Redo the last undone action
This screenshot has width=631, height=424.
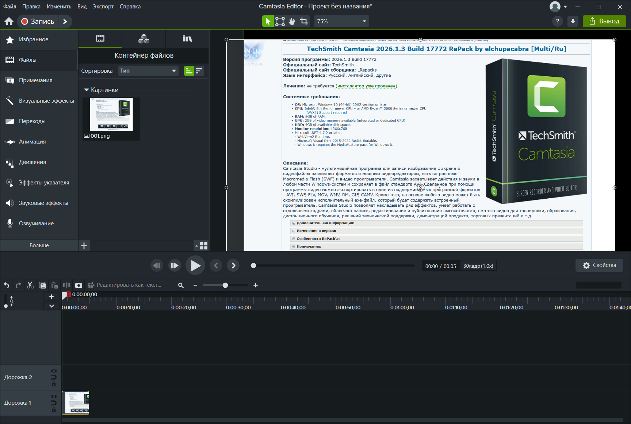[18, 285]
